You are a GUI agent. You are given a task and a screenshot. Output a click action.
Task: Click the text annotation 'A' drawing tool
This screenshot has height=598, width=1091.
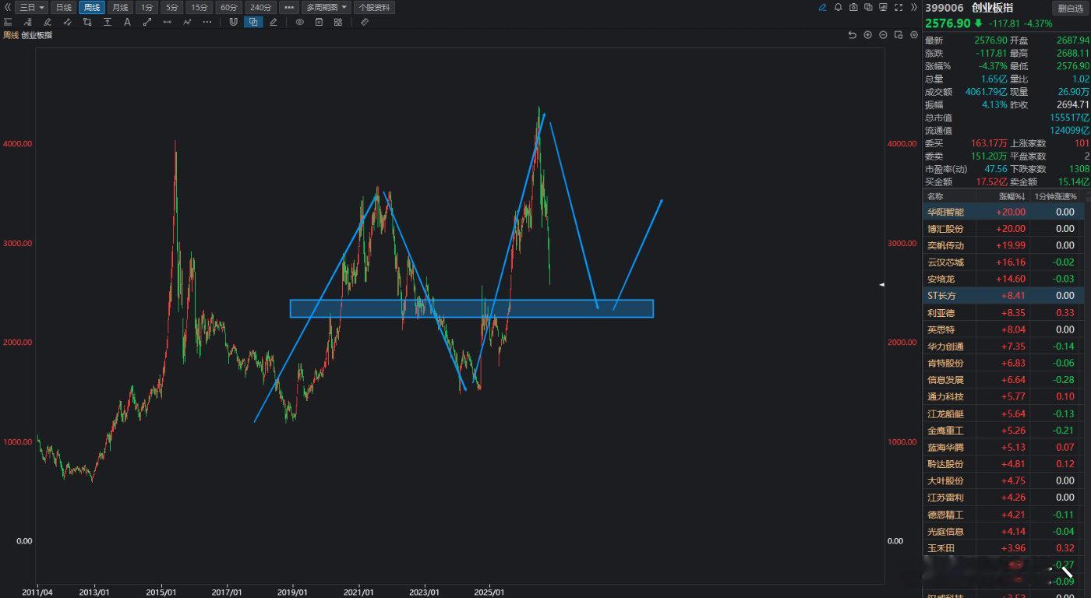127,22
